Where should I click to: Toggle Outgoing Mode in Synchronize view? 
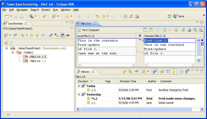pos(56,35)
